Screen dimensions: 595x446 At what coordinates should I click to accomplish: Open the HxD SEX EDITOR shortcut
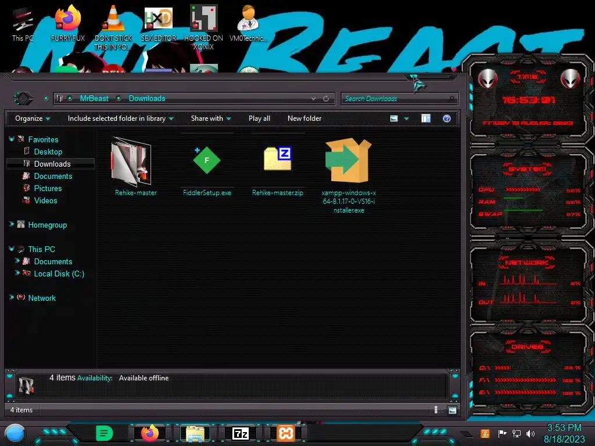coord(159,23)
